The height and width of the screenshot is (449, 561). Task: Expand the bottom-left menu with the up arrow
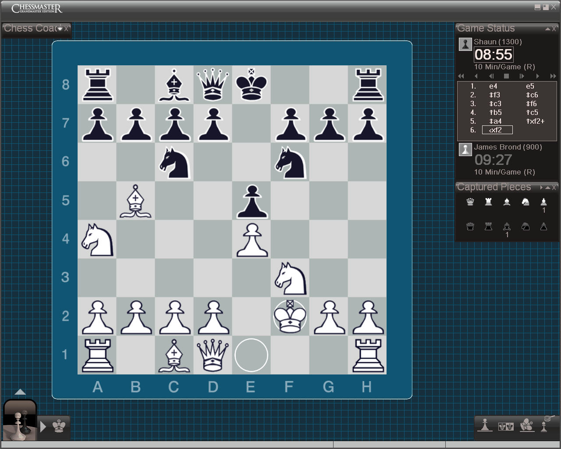[20, 392]
